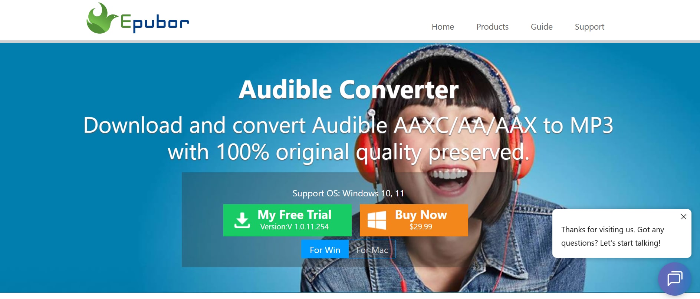Open the live chat bubble icon
The image size is (700, 299).
point(674,279)
